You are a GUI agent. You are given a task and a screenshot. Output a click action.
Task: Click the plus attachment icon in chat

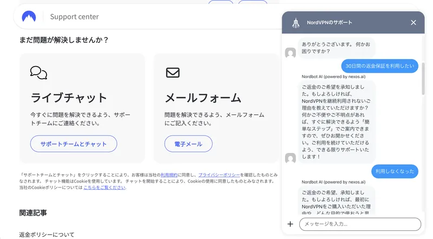click(x=290, y=224)
